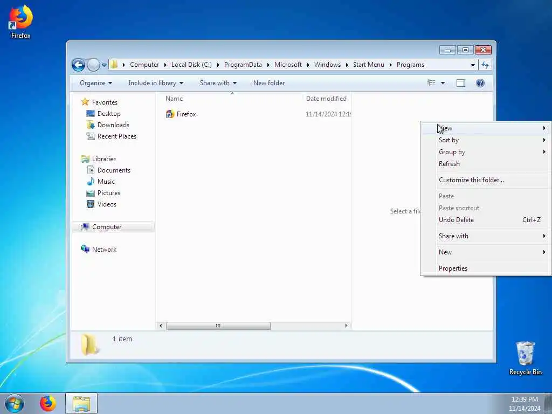Image resolution: width=552 pixels, height=414 pixels.
Task: Click the Windows Start orb
Action: point(15,403)
